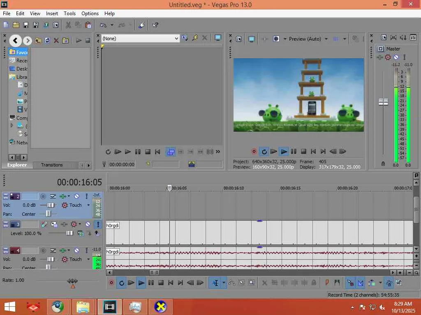
Task: Open a project with the folder icon
Action: (x=16, y=25)
